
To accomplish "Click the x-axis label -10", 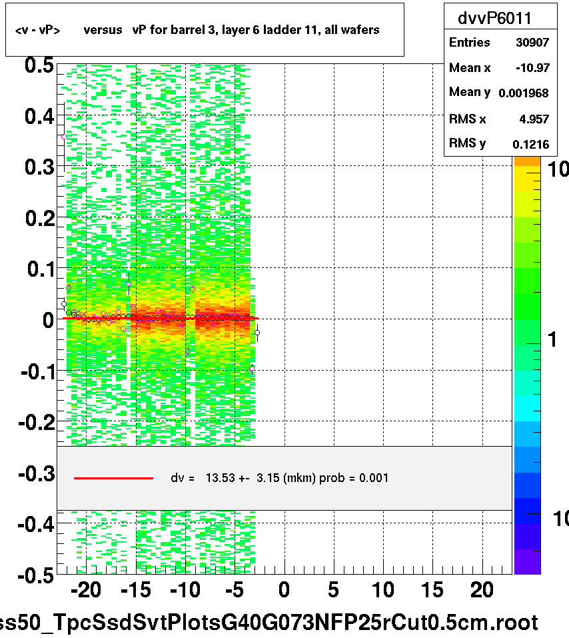I will click(x=185, y=590).
